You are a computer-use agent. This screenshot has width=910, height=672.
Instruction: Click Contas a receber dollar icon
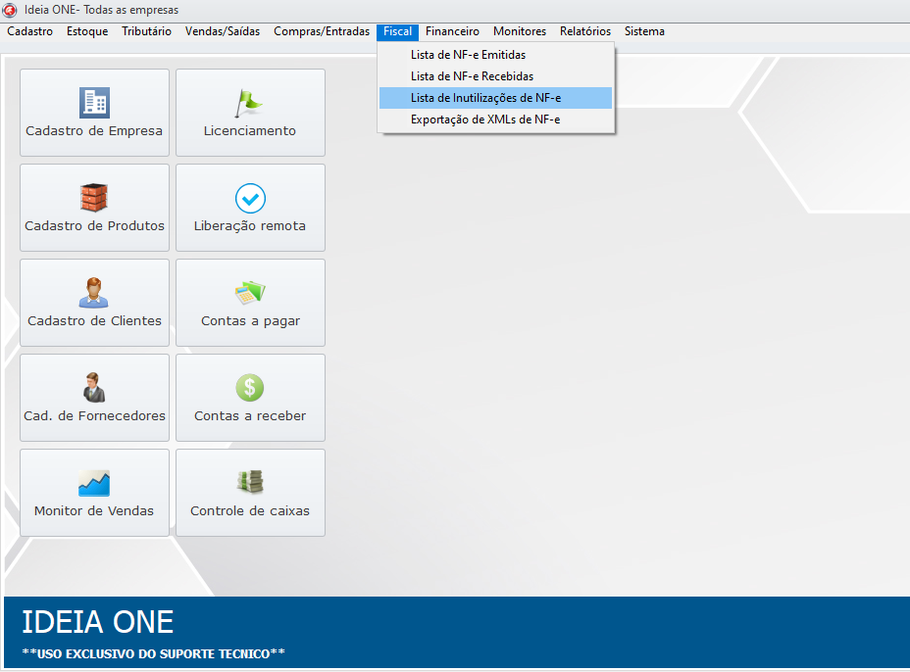click(x=250, y=388)
